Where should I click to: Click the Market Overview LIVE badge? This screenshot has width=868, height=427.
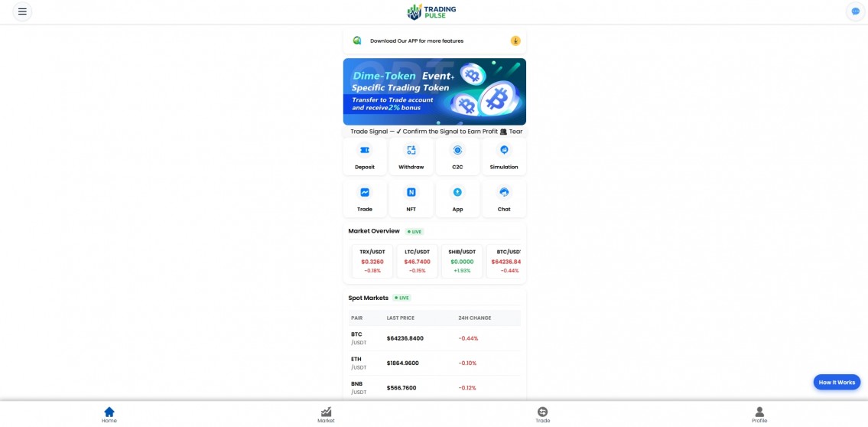coord(414,232)
